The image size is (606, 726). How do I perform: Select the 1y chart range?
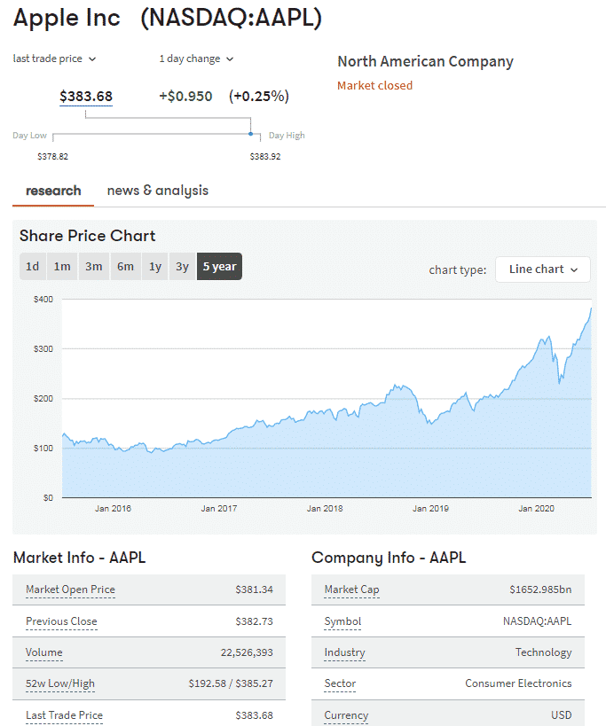coord(154,267)
